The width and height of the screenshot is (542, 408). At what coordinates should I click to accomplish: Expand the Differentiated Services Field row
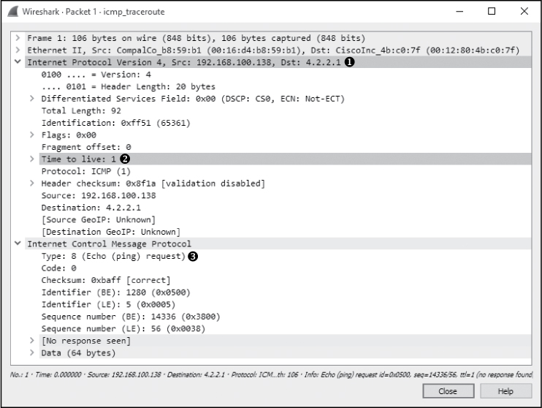32,98
